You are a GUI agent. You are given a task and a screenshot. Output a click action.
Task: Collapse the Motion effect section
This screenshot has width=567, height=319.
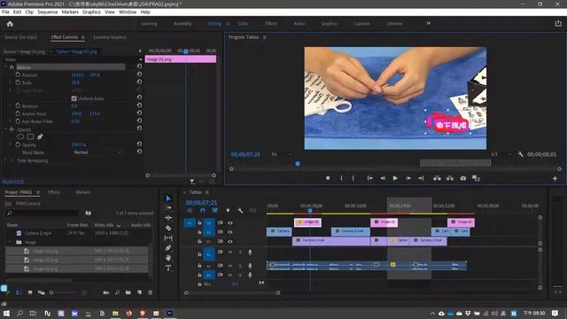pyautogui.click(x=5, y=67)
